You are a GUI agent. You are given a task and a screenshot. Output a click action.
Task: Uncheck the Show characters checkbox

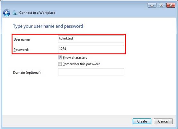[x=60, y=58]
